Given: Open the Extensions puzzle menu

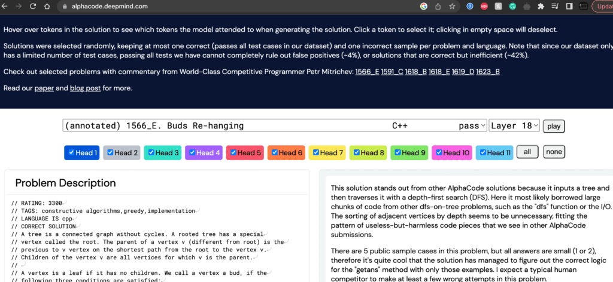Looking at the screenshot, I should [541, 6].
